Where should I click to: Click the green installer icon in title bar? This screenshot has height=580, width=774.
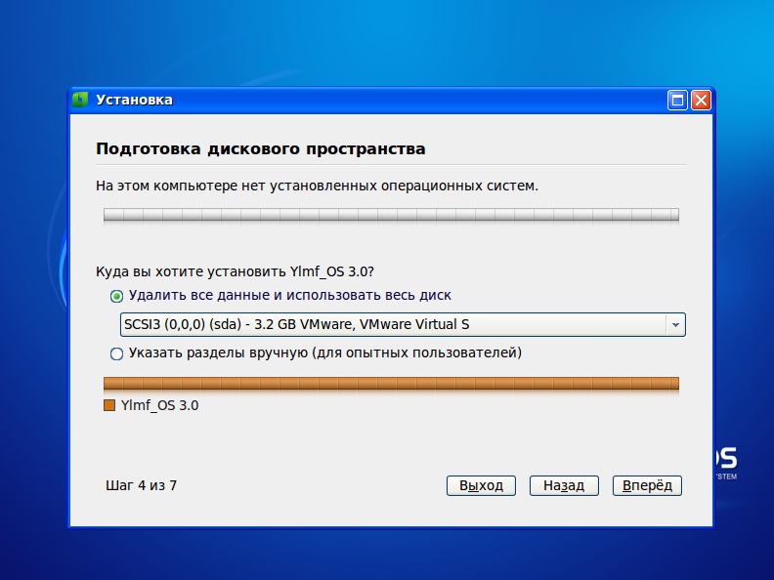[x=80, y=100]
